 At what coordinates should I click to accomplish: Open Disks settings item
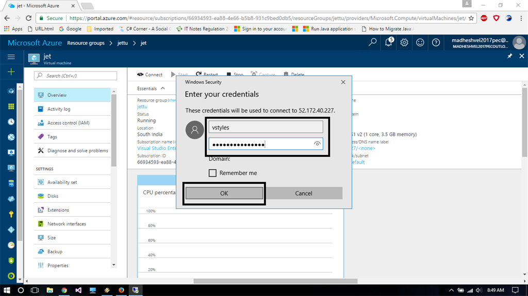click(72, 196)
